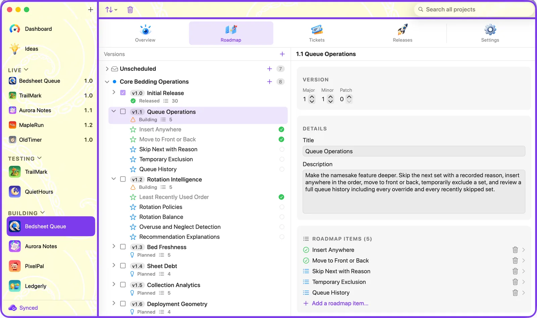Open PixelPal project in sidebar
Screen dimensions: 537x318
coord(51,266)
